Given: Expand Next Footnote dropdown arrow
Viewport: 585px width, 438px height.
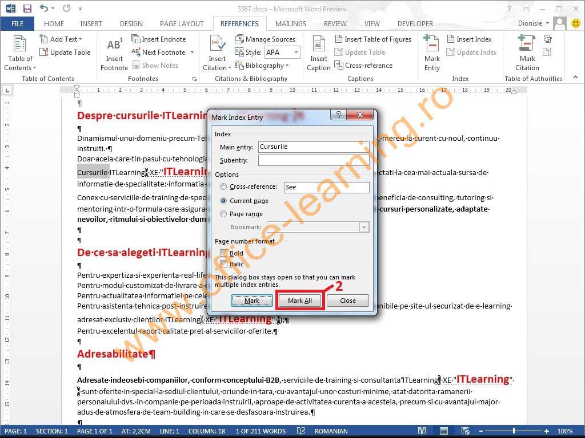Looking at the screenshot, I should [192, 52].
